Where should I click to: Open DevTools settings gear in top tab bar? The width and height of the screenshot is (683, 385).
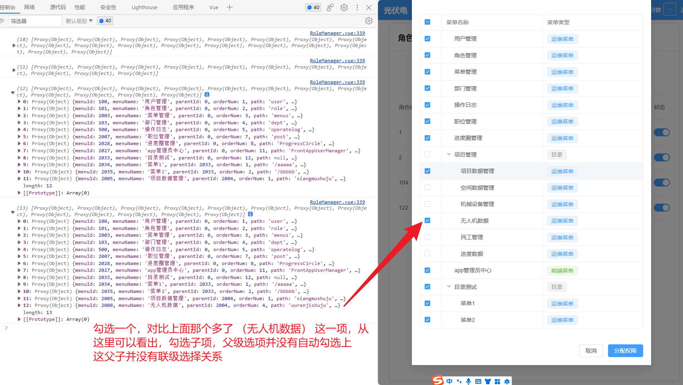344,7
